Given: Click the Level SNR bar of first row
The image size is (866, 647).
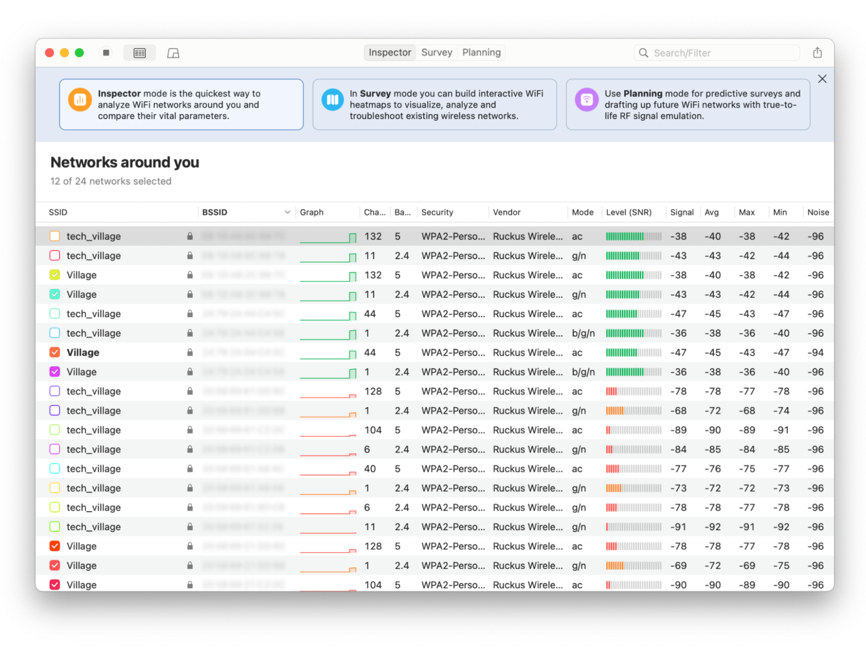Looking at the screenshot, I should pos(633,236).
